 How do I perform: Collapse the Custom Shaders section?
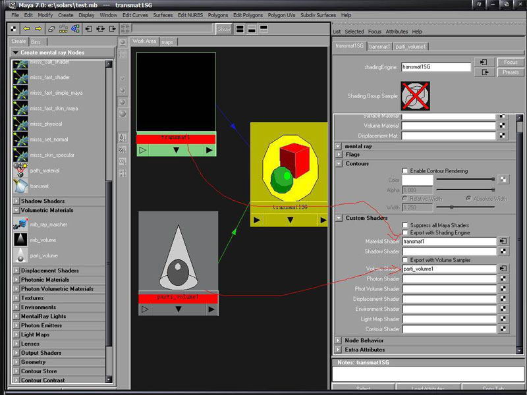(339, 218)
